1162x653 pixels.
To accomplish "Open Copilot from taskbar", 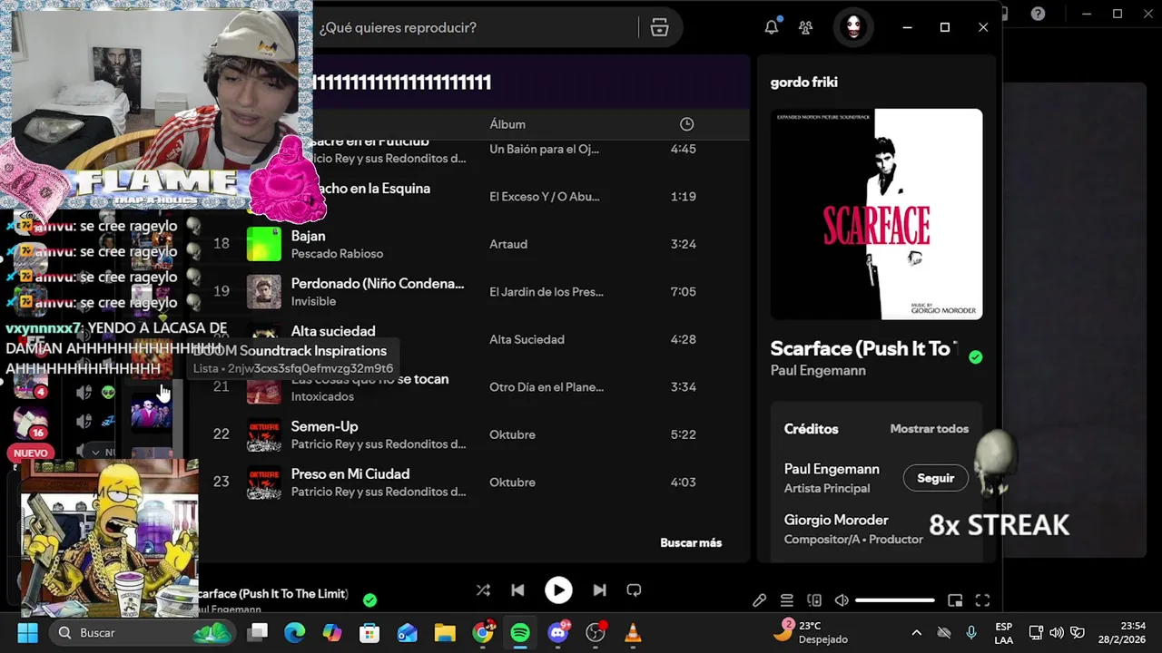I will click(332, 632).
